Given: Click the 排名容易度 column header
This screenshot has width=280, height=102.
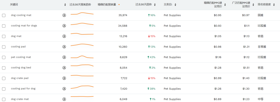Looking at the screenshot, I should (x=264, y=5).
